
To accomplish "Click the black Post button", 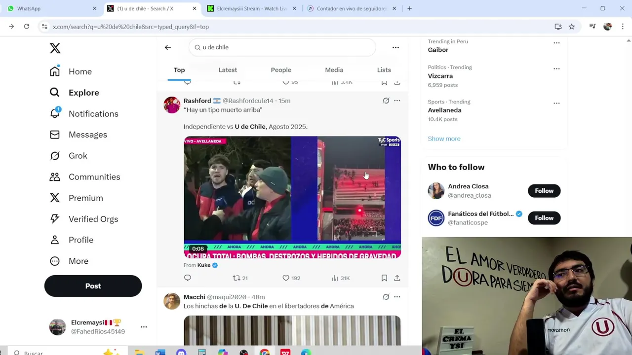I will (93, 286).
